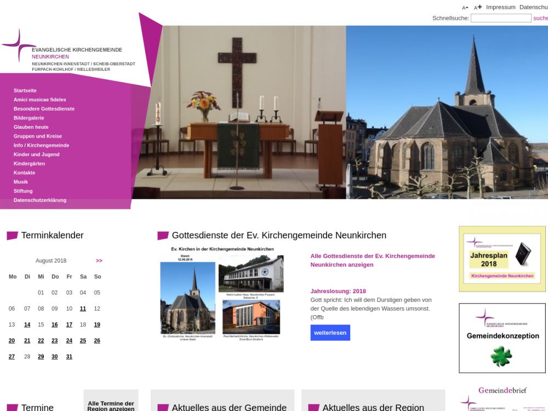Click the Schnellsuche search field

(x=500, y=18)
